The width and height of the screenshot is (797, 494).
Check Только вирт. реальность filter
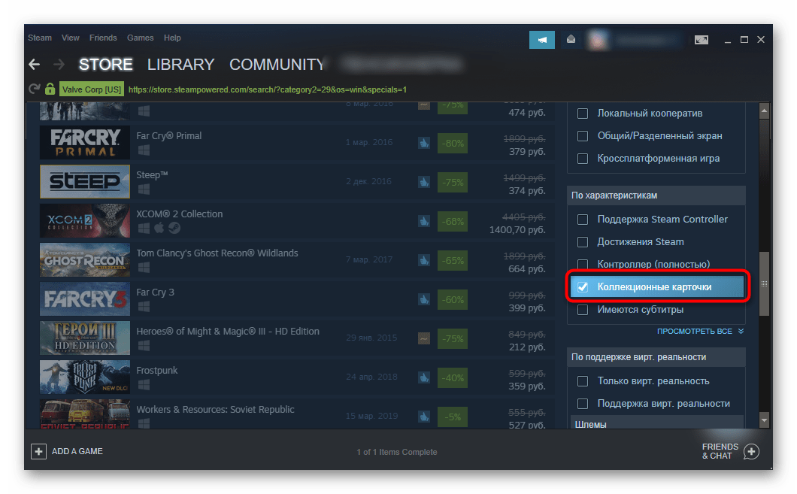583,381
